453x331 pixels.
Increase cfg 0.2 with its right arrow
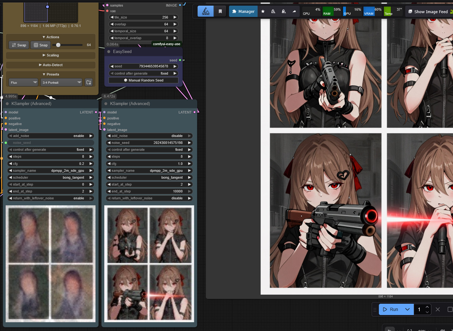click(91, 164)
